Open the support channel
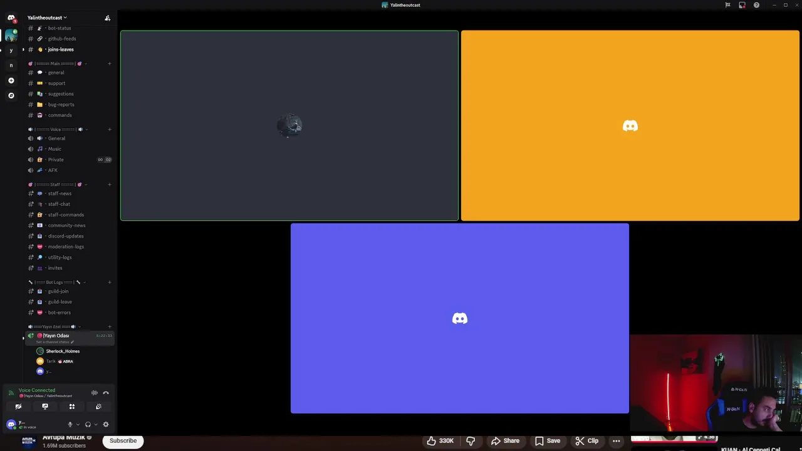This screenshot has height=451, width=802. tap(70, 83)
